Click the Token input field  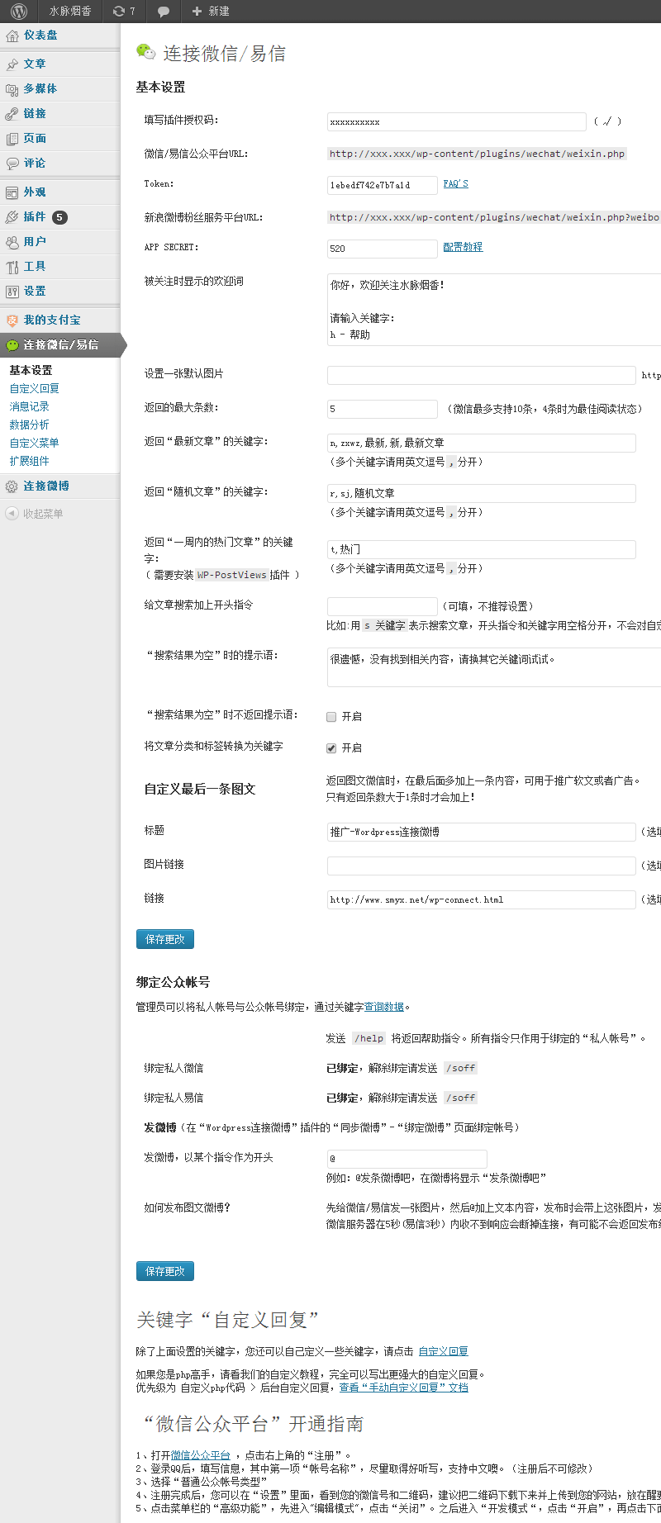[x=383, y=185]
